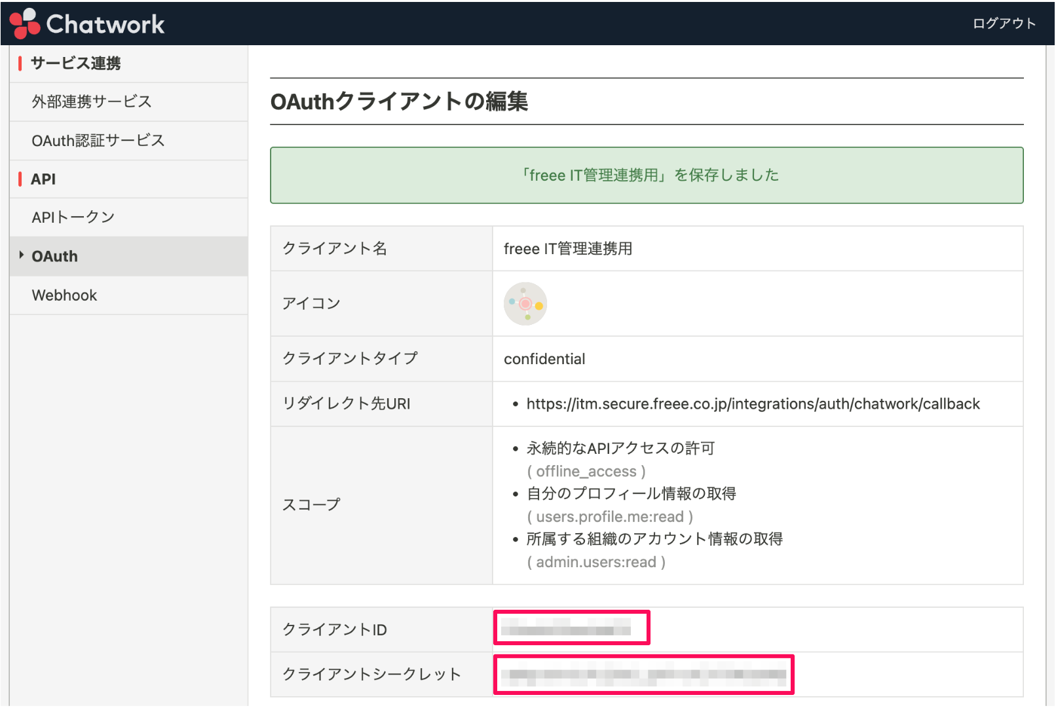Click the クライアントシークレット label
The image size is (1056, 710).
[371, 675]
